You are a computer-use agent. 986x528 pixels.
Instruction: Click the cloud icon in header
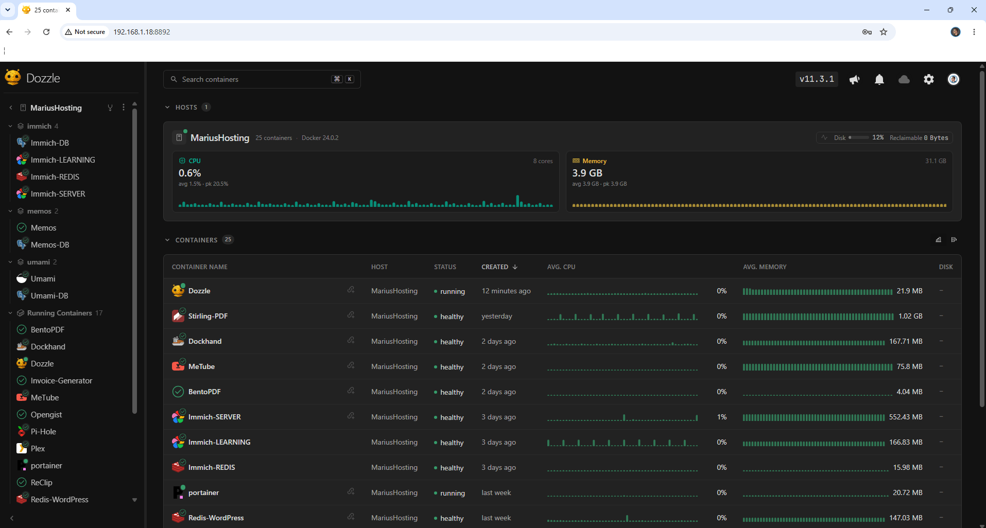(x=904, y=79)
